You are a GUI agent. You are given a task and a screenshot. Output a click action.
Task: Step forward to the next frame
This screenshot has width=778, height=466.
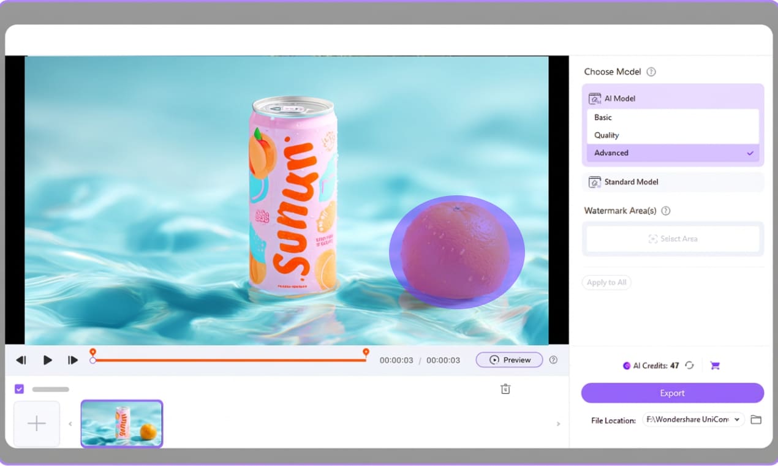[x=73, y=360]
